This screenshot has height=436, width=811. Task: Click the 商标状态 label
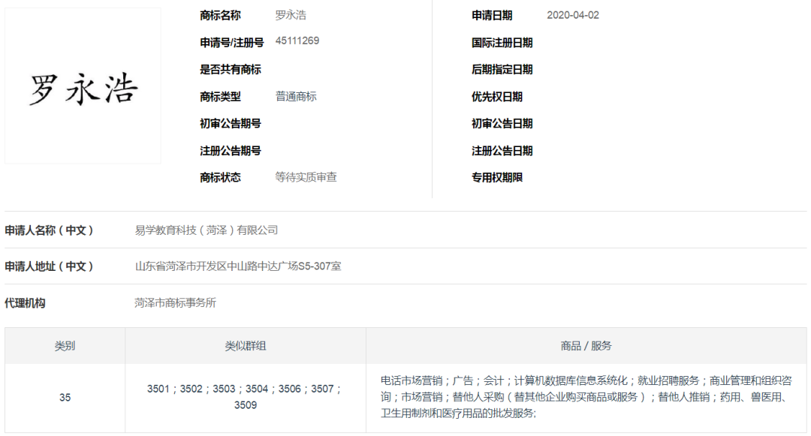tap(220, 177)
